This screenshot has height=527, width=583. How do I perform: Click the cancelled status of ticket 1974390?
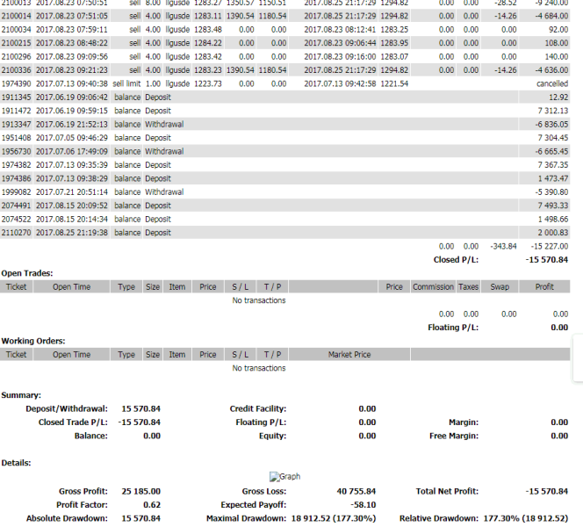click(x=552, y=83)
